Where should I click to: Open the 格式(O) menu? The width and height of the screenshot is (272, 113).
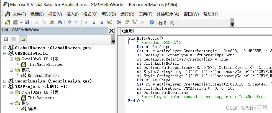coord(90,14)
